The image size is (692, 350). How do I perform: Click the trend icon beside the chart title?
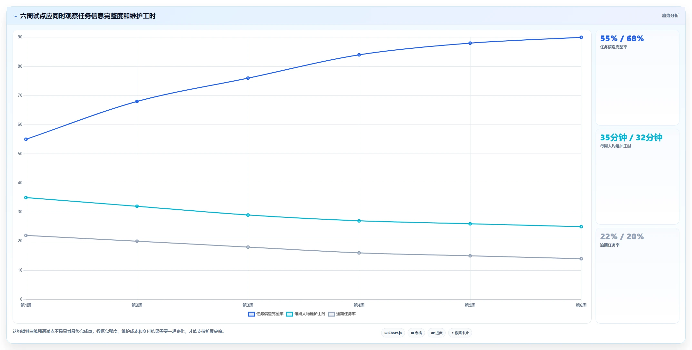point(15,16)
